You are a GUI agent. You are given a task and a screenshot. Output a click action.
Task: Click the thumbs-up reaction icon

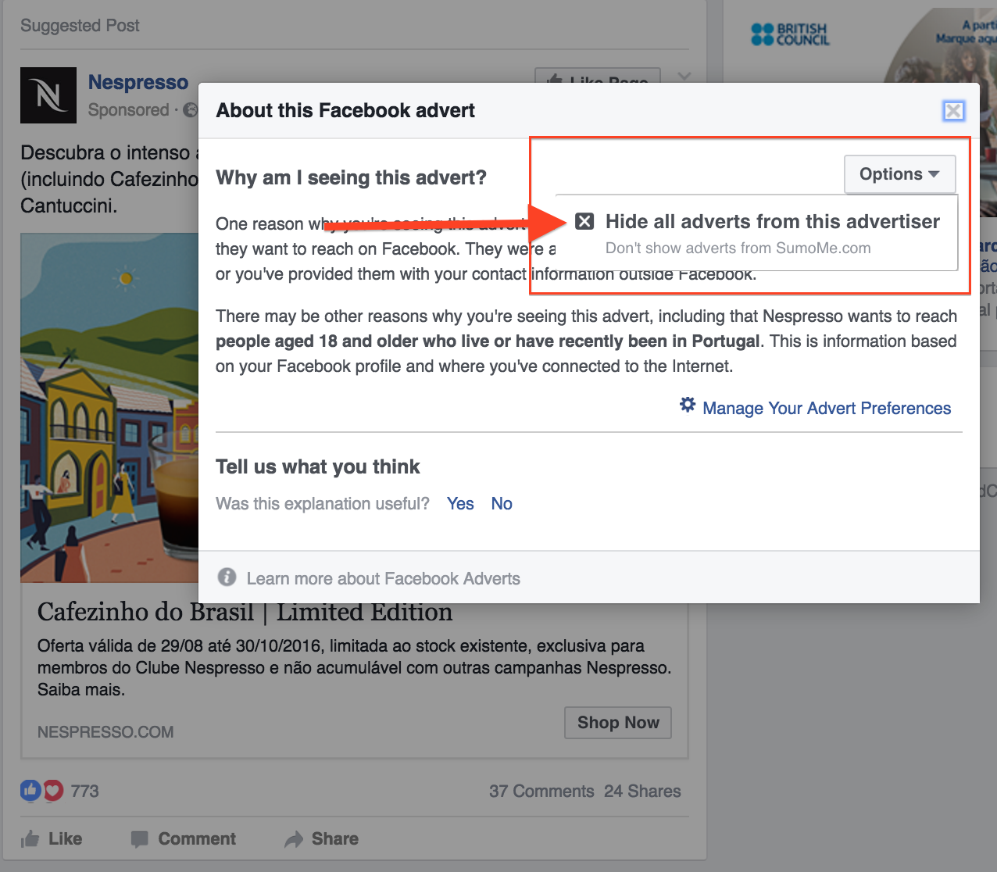(x=30, y=791)
